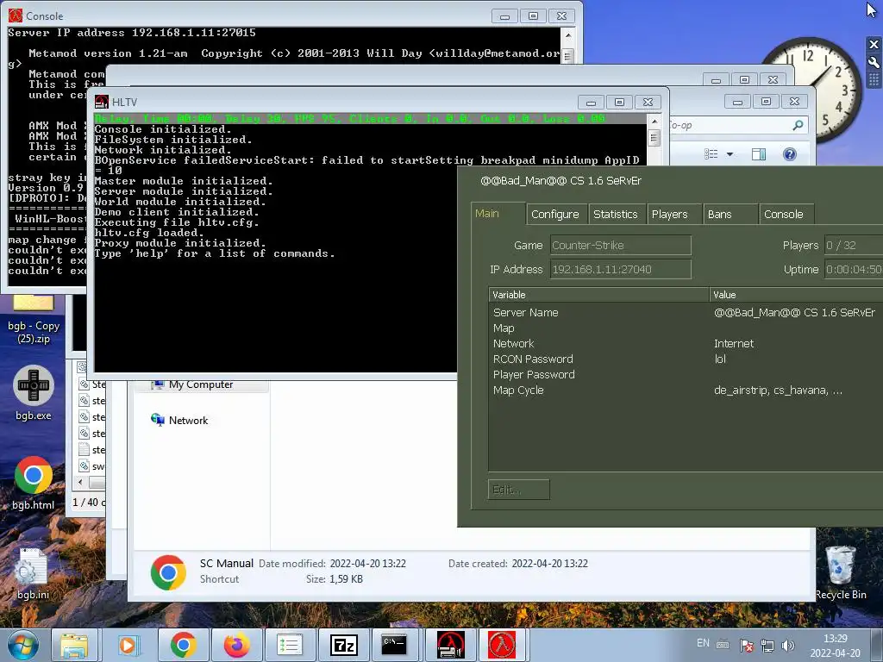Click the network tray icon
This screenshot has width=883, height=662.
pos(767,645)
